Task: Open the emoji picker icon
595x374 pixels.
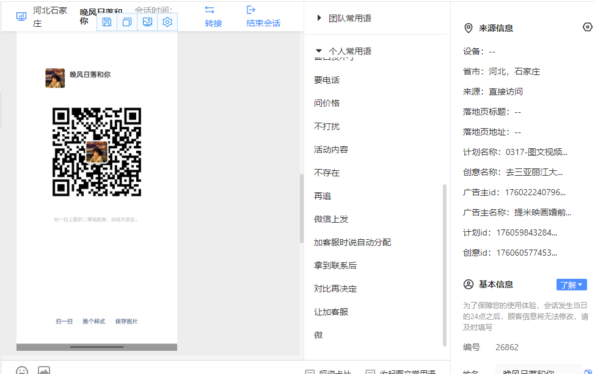Action: pyautogui.click(x=22, y=370)
